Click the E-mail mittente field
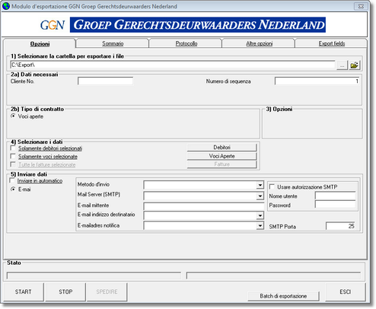 [x=203, y=206]
